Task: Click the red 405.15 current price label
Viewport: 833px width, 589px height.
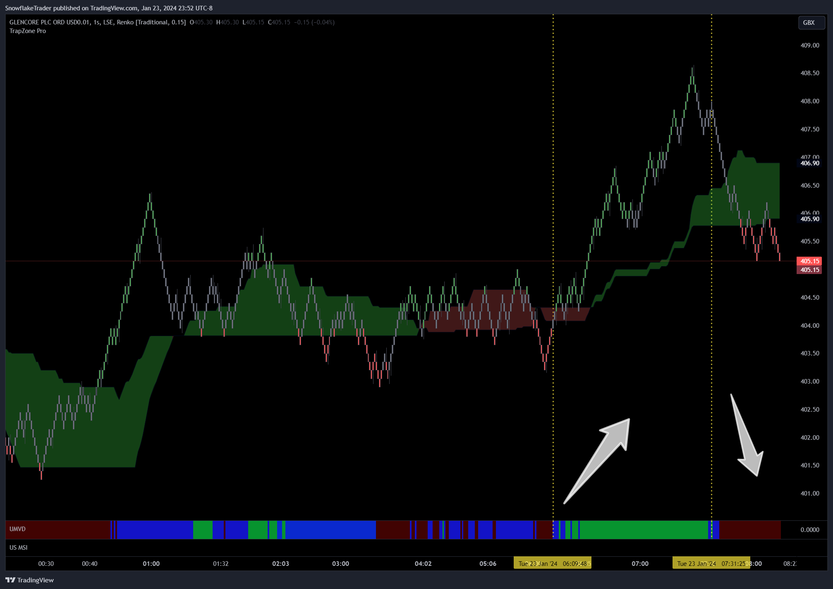Action: pos(809,261)
